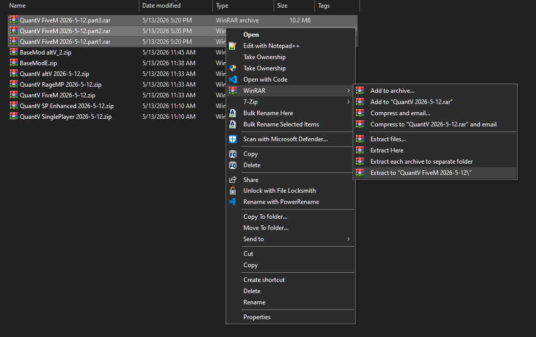
Task: Click the File Locksmith padlock icon
Action: point(232,191)
